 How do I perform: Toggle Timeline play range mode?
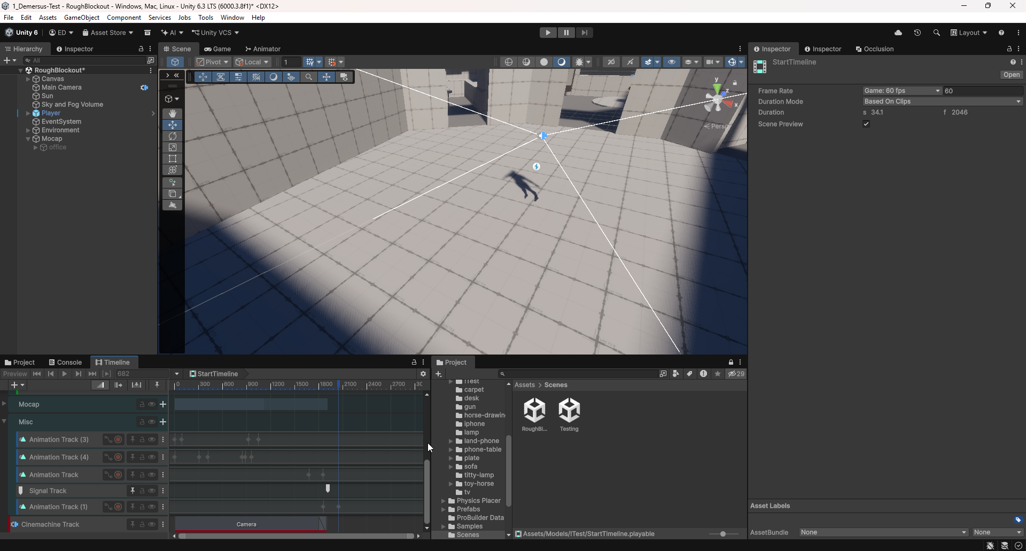pos(107,374)
